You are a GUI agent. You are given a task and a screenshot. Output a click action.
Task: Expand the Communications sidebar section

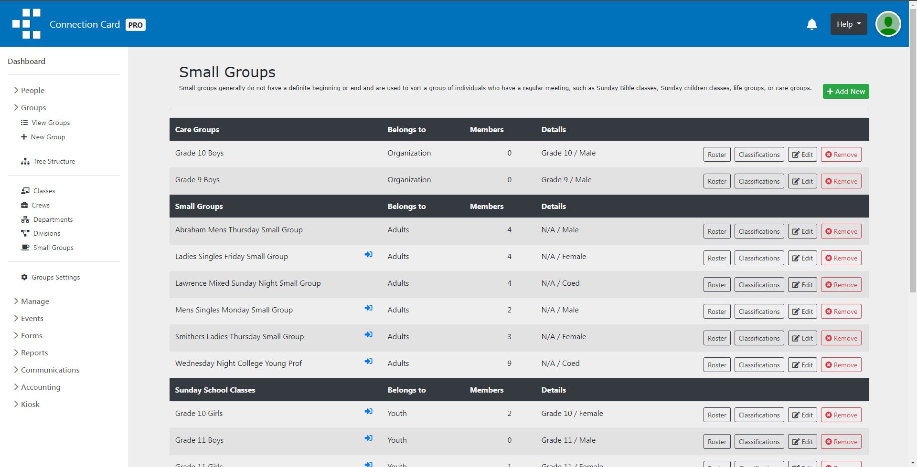tap(47, 370)
